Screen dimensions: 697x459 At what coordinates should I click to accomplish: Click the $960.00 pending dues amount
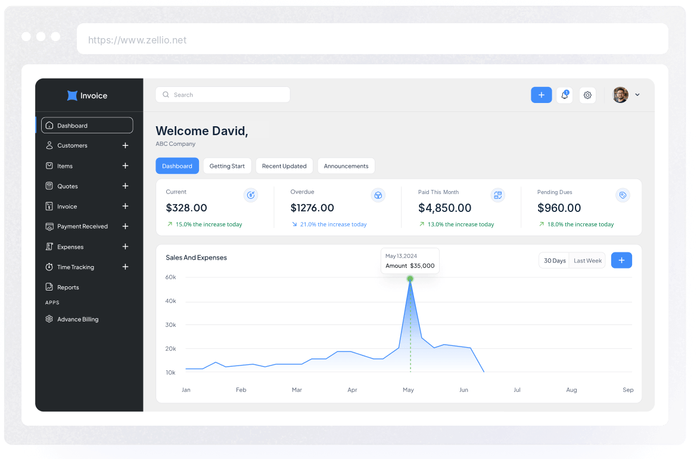(x=559, y=208)
